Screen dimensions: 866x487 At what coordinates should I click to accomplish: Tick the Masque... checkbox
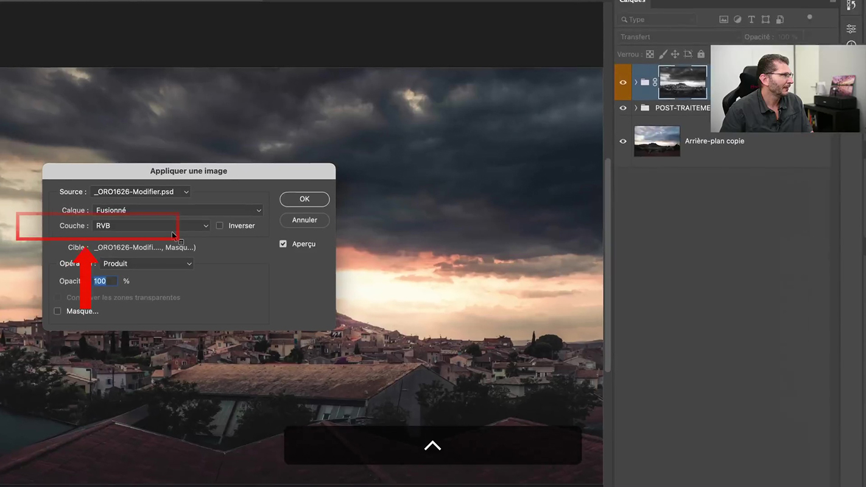(x=58, y=311)
